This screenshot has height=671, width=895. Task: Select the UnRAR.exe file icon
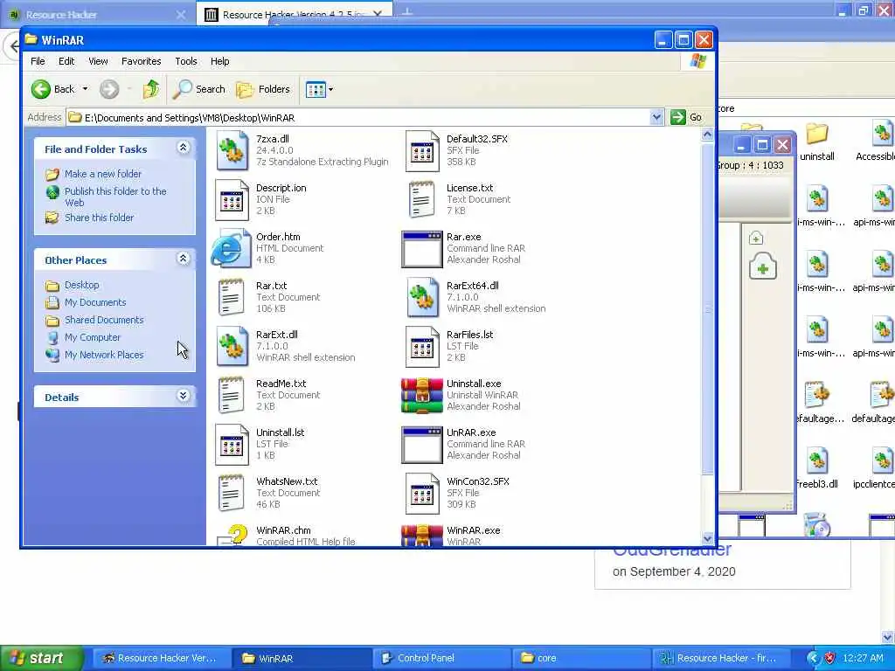pyautogui.click(x=422, y=445)
